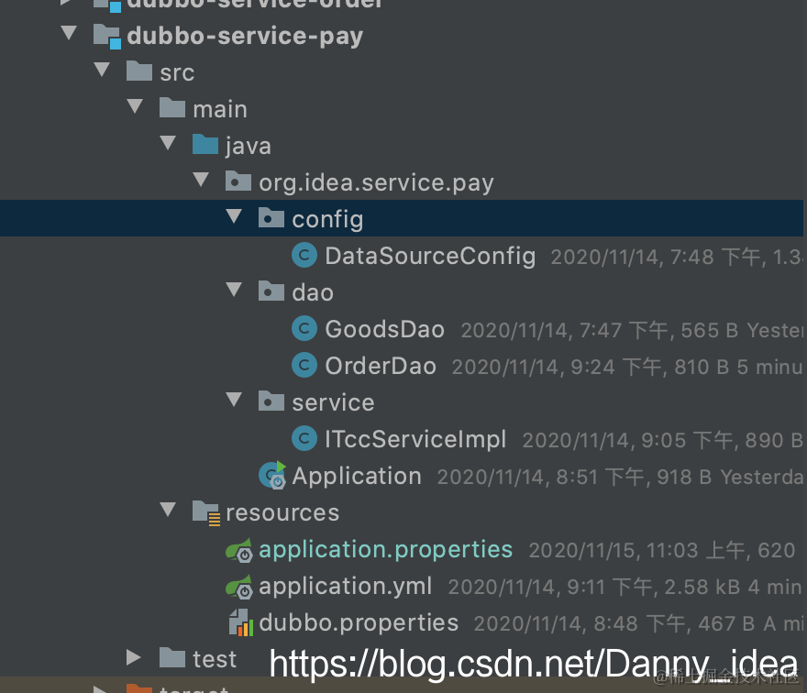Screen dimensions: 807x693
Task: Click the config package icon
Action: click(271, 217)
